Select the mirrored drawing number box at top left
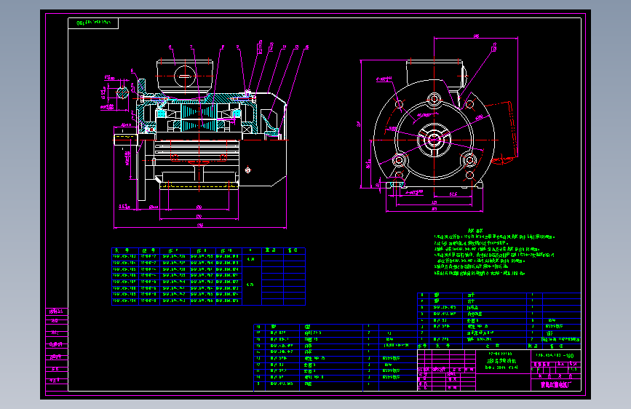The height and width of the screenshot is (409, 631). coord(93,23)
